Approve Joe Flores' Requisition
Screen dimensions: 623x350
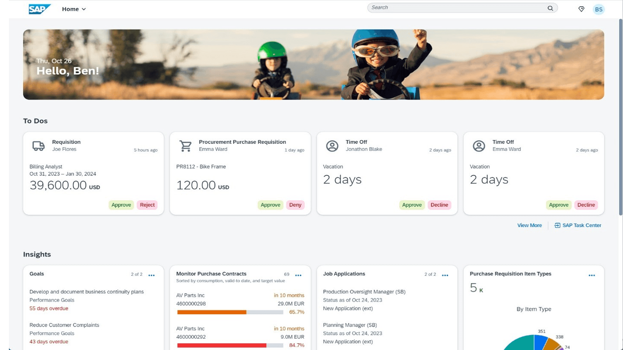click(121, 205)
